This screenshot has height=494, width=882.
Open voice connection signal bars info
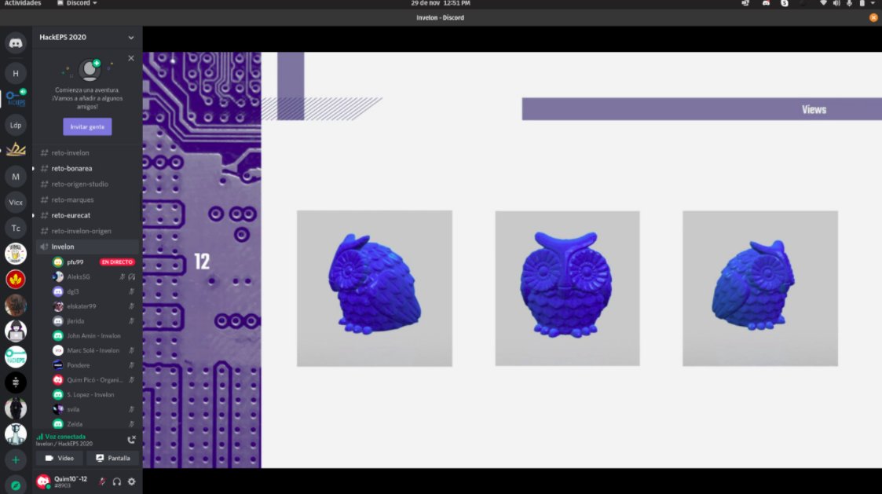tap(39, 437)
